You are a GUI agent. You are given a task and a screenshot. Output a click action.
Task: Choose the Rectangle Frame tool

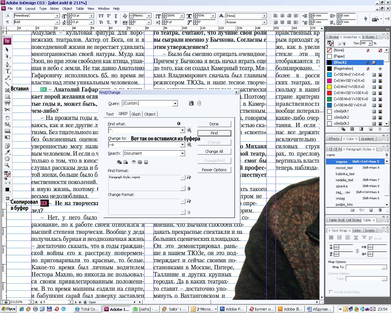(x=7, y=90)
